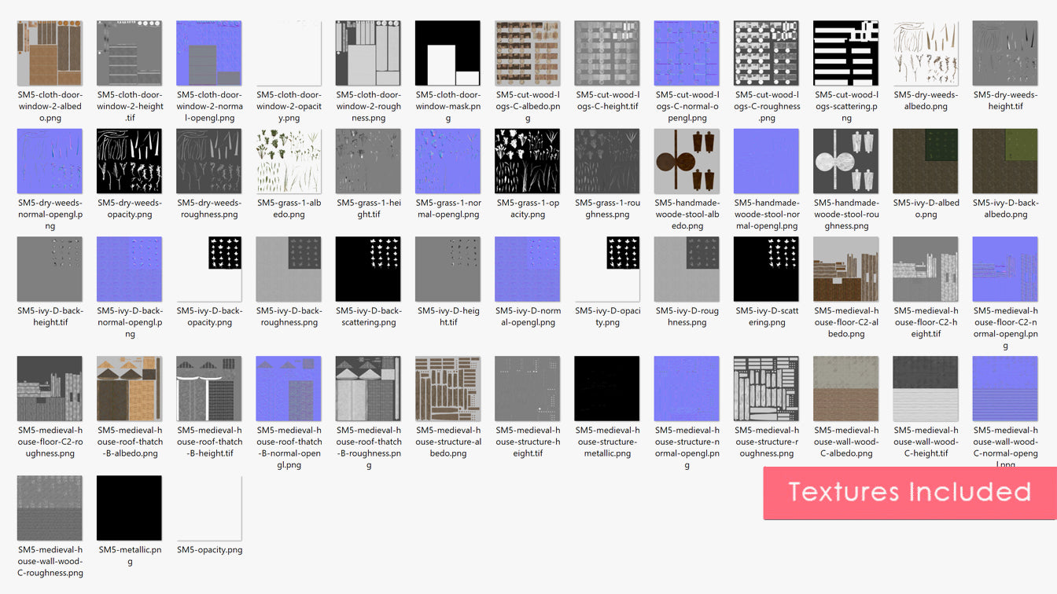Select SM5-ivy-D-scattering.png texture
1057x594 pixels.
tap(766, 269)
